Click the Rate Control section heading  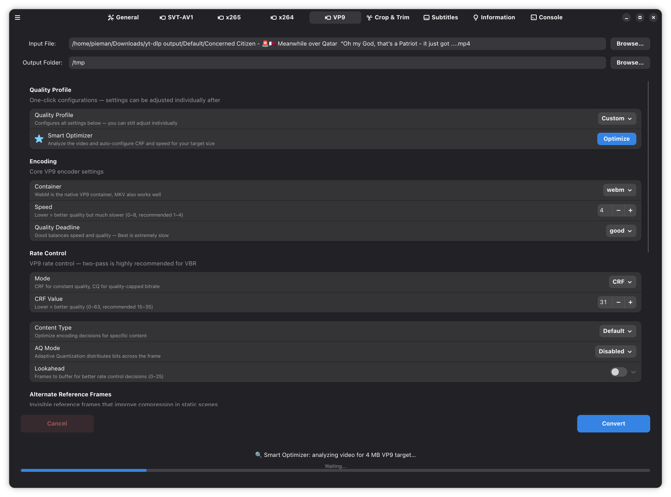48,253
